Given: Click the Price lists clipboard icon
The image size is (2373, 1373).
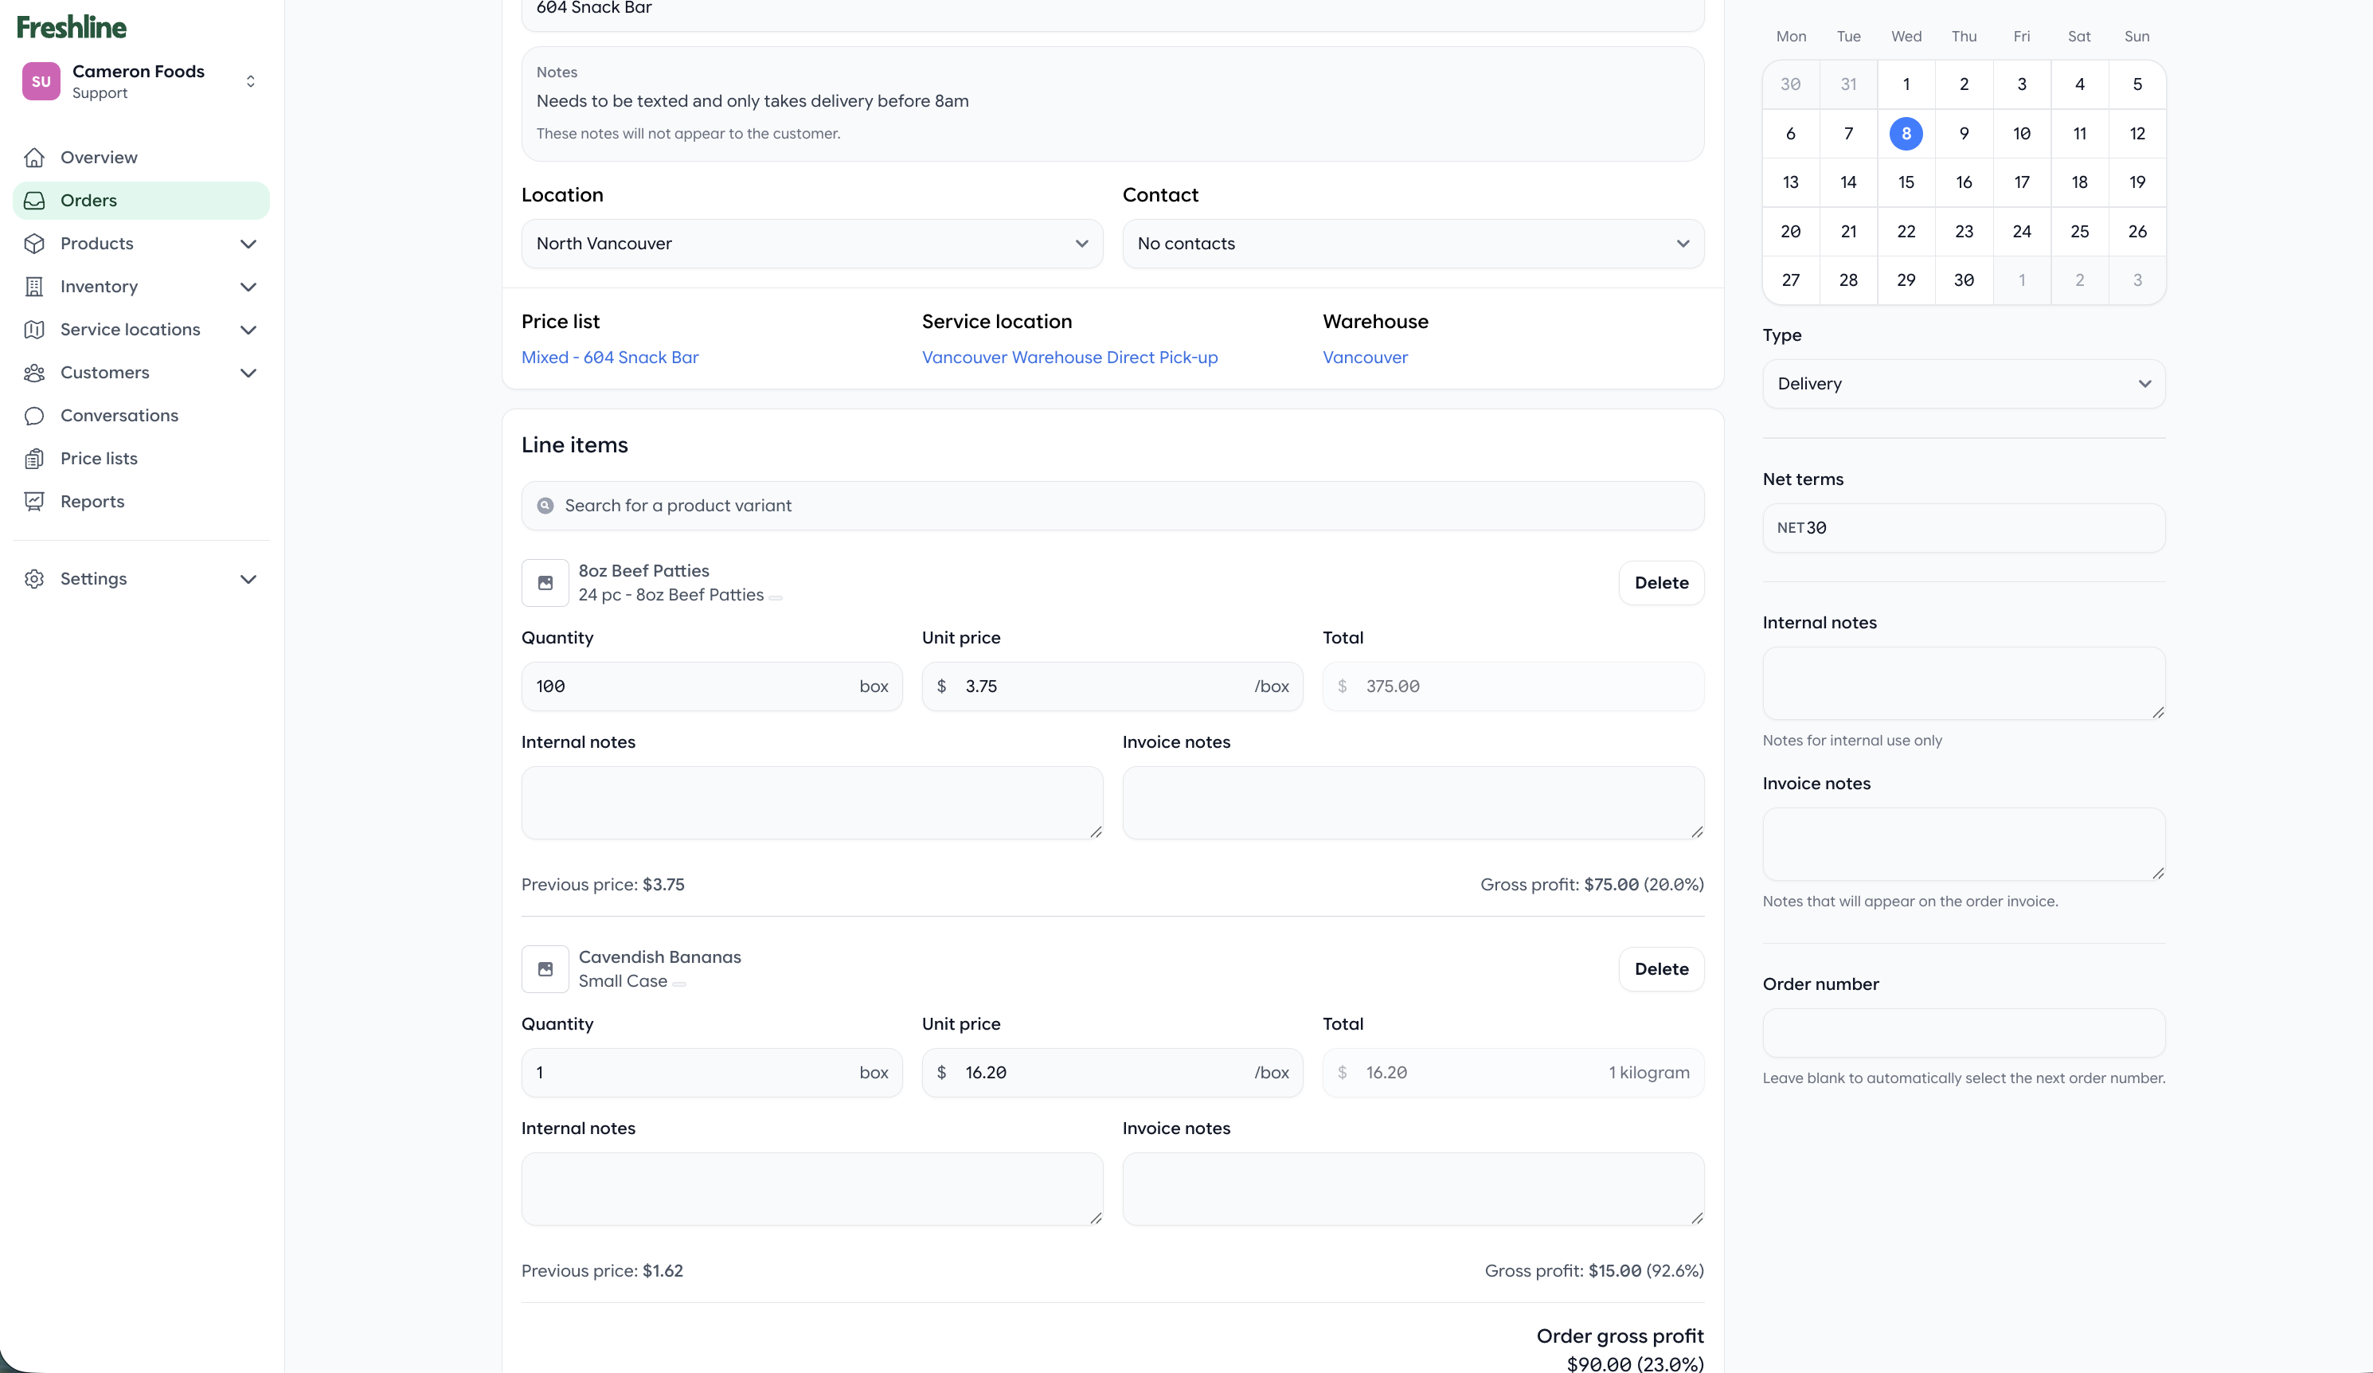Looking at the screenshot, I should (35, 459).
